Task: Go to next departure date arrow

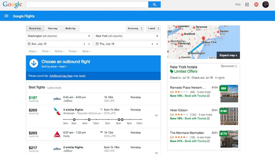Action: pos(89,44)
